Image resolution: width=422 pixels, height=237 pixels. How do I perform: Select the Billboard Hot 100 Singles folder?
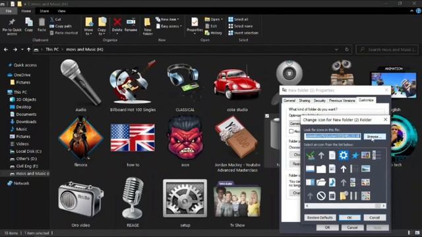(133, 86)
